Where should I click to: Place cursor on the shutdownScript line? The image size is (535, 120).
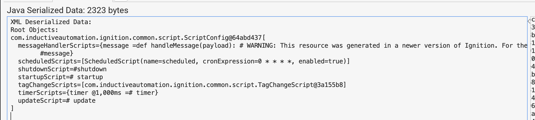point(62,69)
